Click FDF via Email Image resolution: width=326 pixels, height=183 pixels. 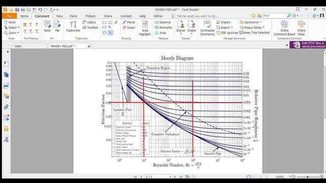coord(227,33)
